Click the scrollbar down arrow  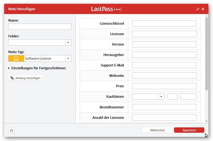point(207,121)
